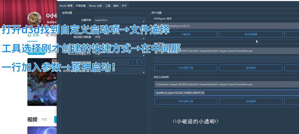
Task: Click the 启动游戏 button
Action: pyautogui.click(x=251, y=68)
